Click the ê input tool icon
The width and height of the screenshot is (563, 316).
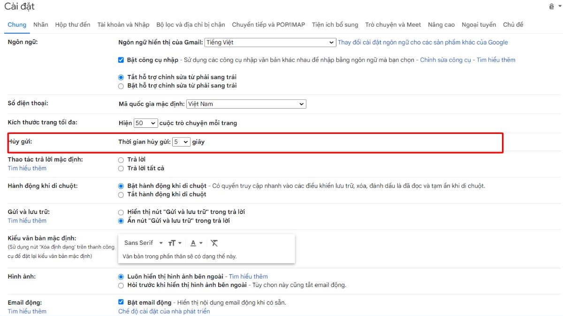tap(552, 7)
